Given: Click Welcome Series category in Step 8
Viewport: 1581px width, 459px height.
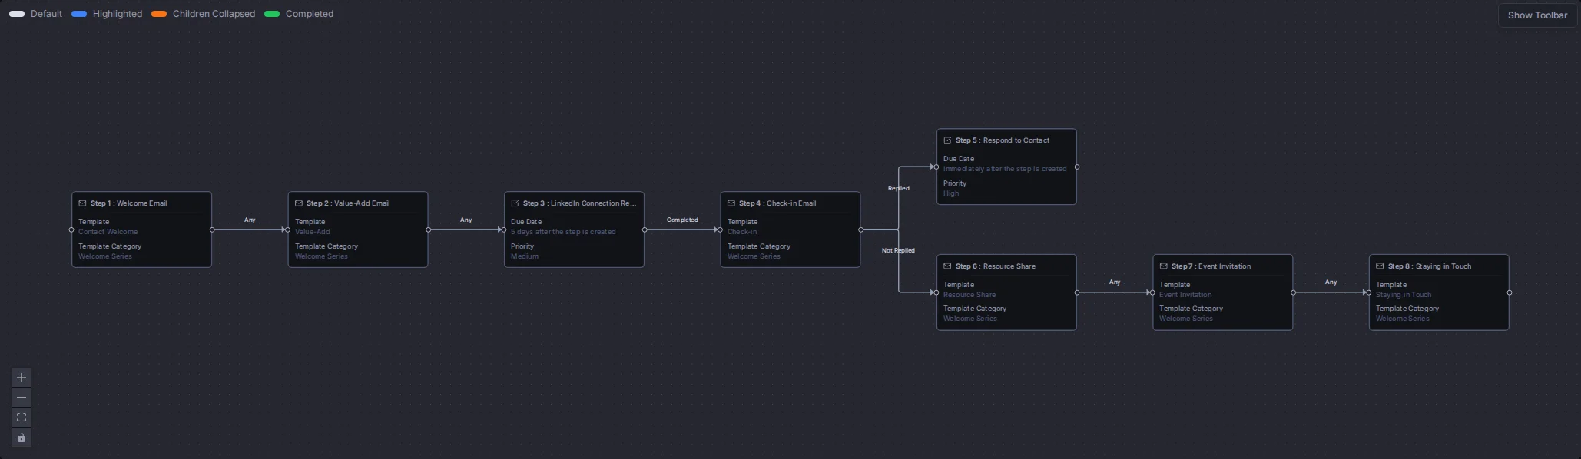Looking at the screenshot, I should [x=1403, y=319].
